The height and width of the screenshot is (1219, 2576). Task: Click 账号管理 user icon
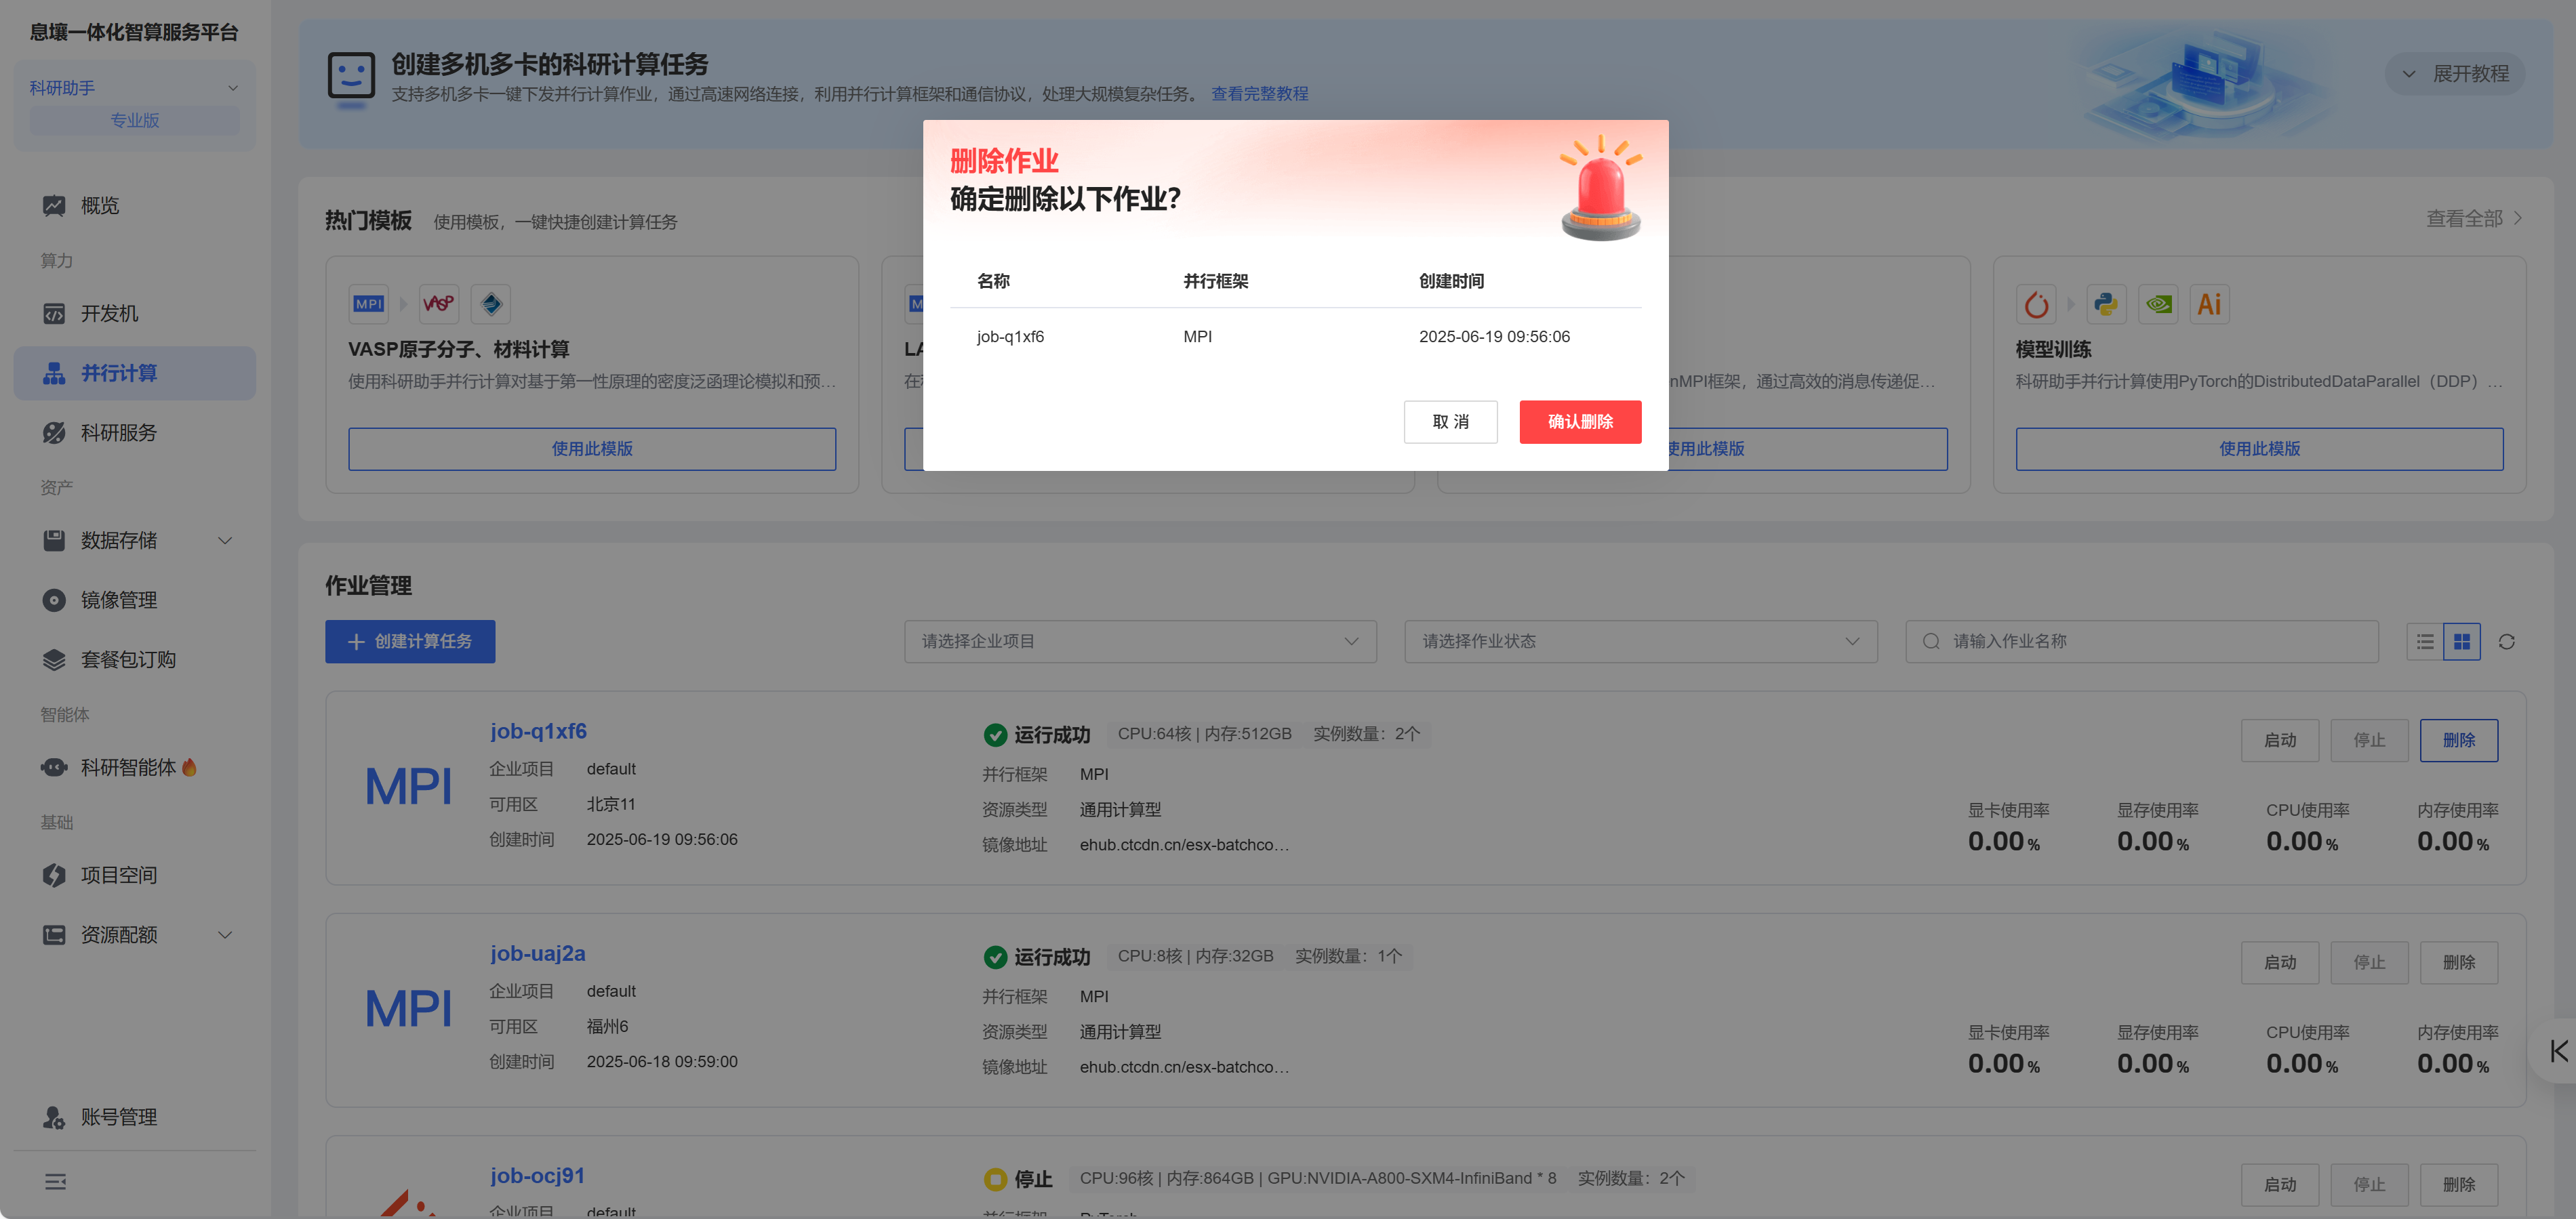tap(54, 1117)
